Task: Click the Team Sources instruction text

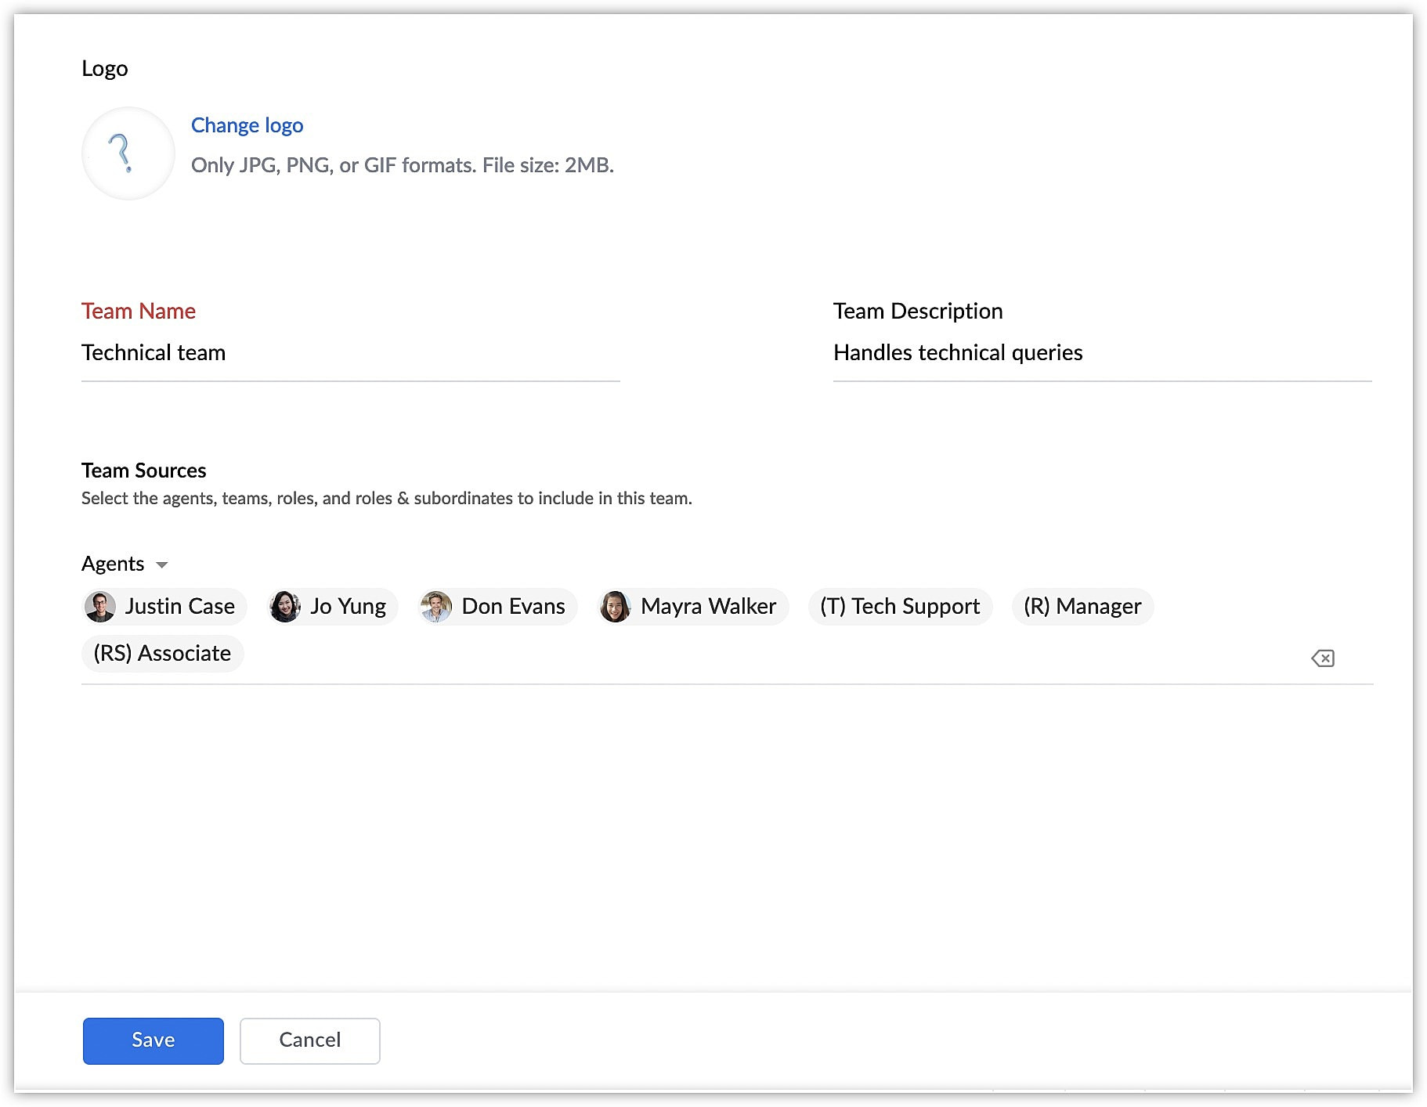Action: coord(387,499)
